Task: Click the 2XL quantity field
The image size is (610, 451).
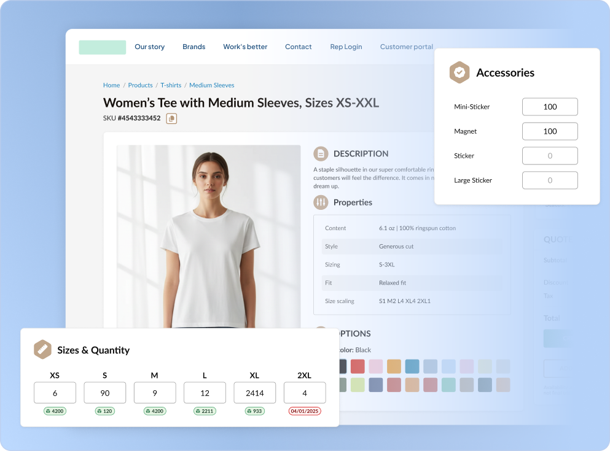Action: tap(305, 393)
